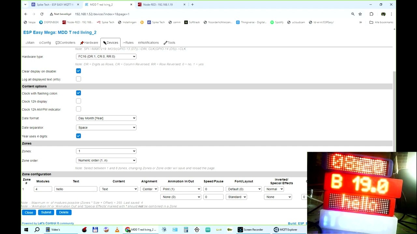
Task: Go back to the previous browser page
Action: pos(26,14)
